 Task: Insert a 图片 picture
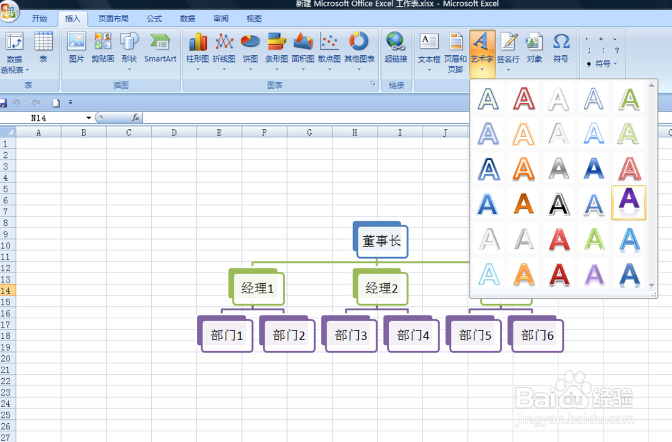[77, 47]
